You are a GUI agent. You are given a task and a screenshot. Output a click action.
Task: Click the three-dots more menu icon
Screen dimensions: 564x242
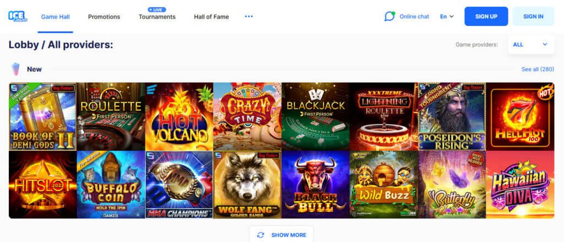coord(249,16)
